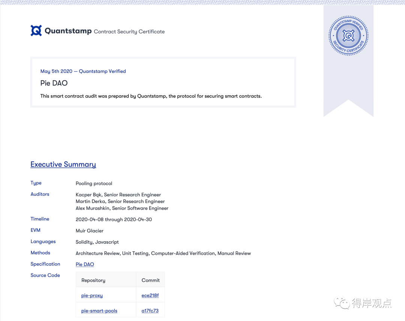This screenshot has width=405, height=321.
Task: Click the Quantstamp Verified security seal
Action: (x=348, y=36)
